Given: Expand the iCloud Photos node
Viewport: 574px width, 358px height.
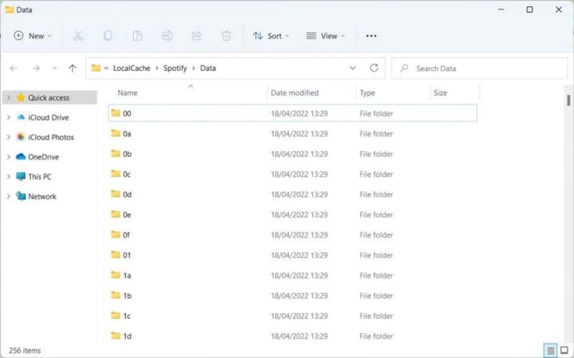Looking at the screenshot, I should pos(9,137).
